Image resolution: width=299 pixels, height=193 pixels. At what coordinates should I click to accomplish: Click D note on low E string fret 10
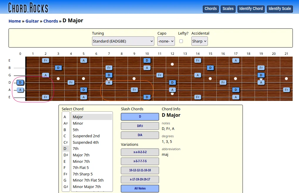[147, 97]
